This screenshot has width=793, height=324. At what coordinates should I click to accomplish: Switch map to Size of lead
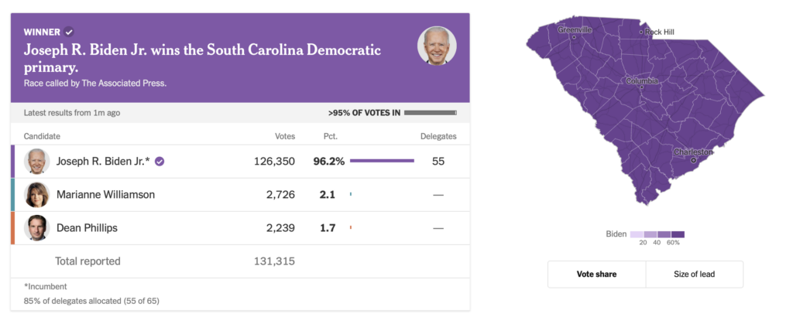click(x=693, y=275)
